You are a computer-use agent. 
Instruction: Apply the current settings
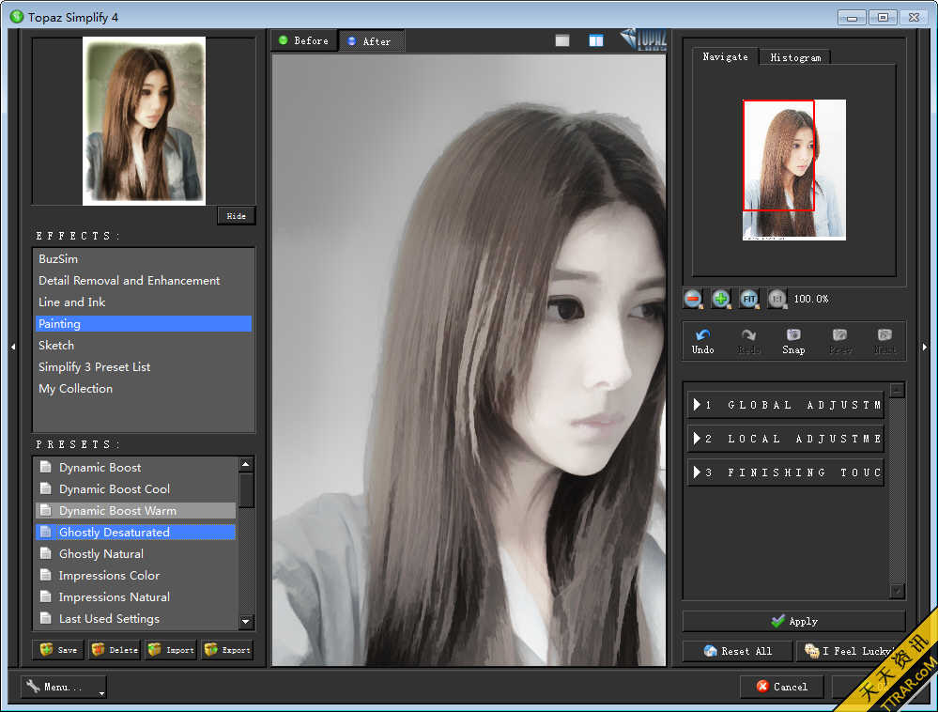pos(793,621)
